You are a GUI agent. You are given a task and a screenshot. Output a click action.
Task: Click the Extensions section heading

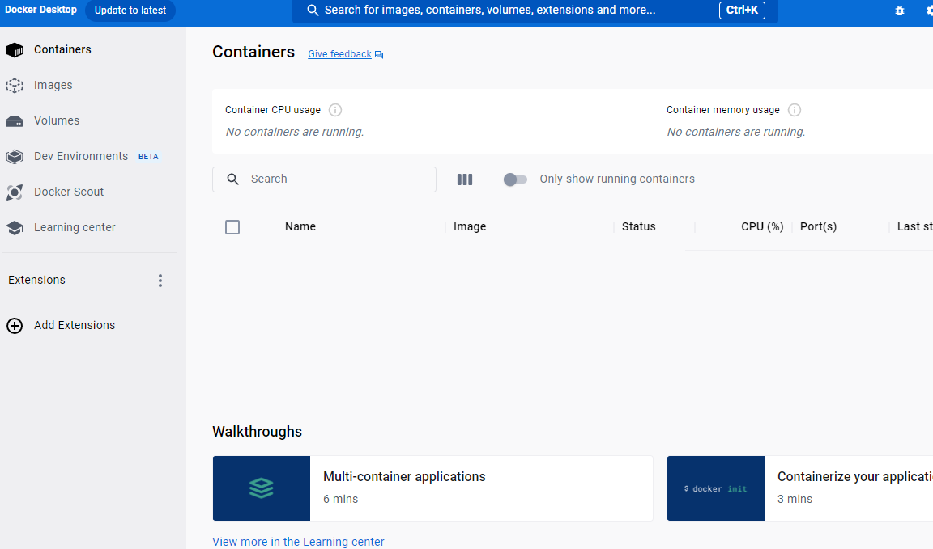coord(37,280)
